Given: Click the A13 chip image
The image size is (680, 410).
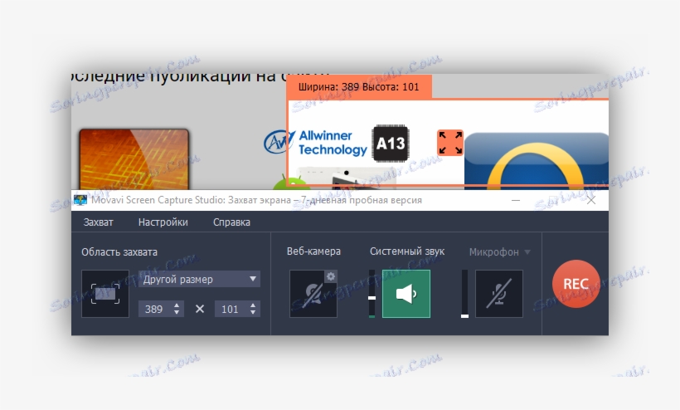Looking at the screenshot, I should pyautogui.click(x=391, y=144).
